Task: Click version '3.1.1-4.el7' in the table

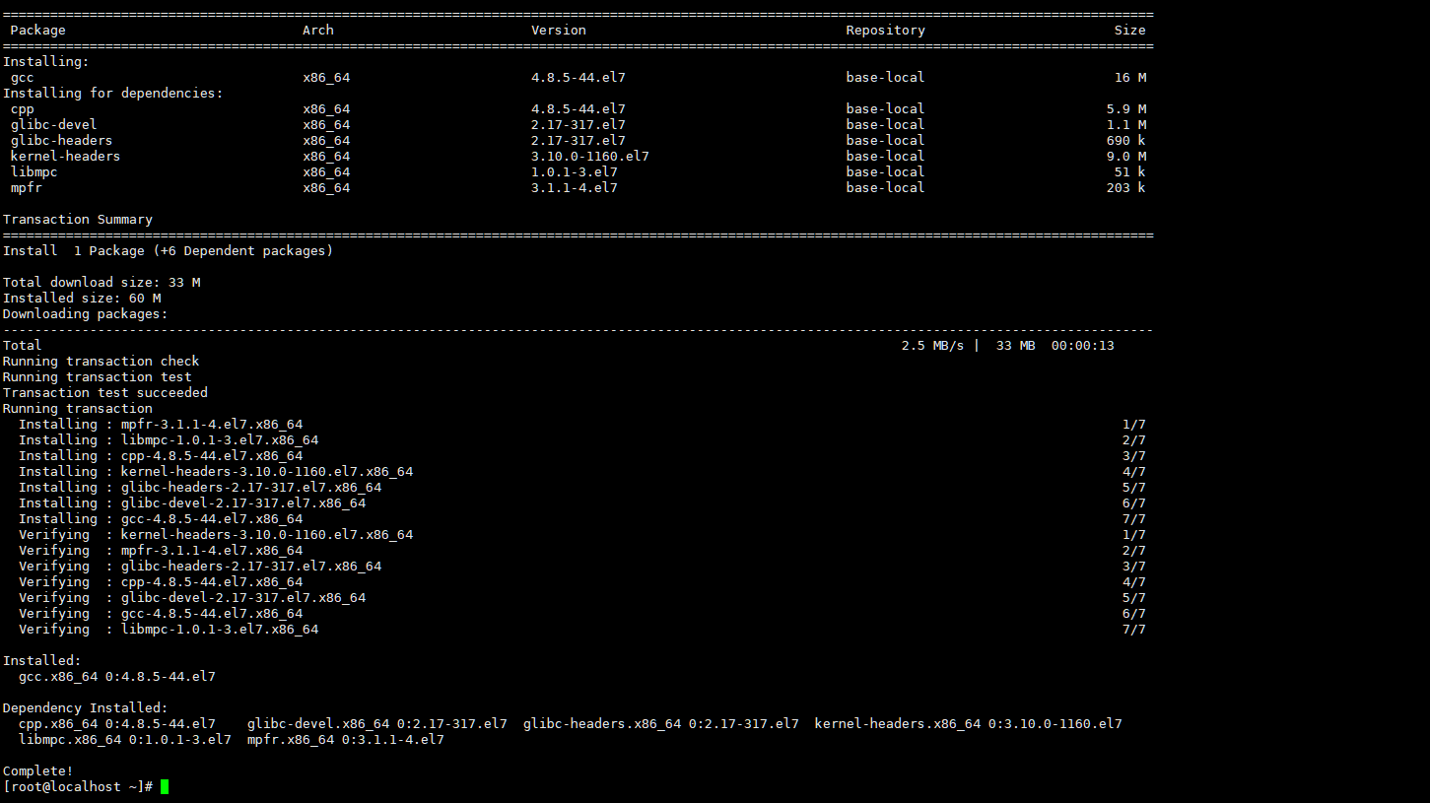Action: [575, 187]
